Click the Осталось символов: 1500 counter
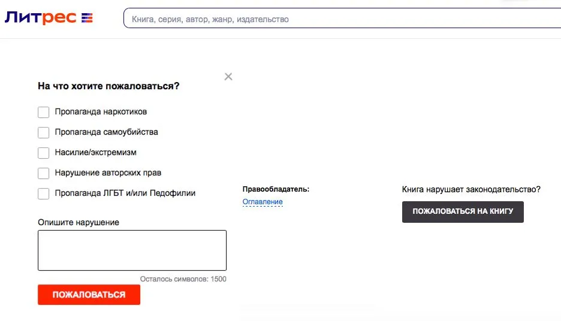This screenshot has width=561, height=321. tap(183, 279)
